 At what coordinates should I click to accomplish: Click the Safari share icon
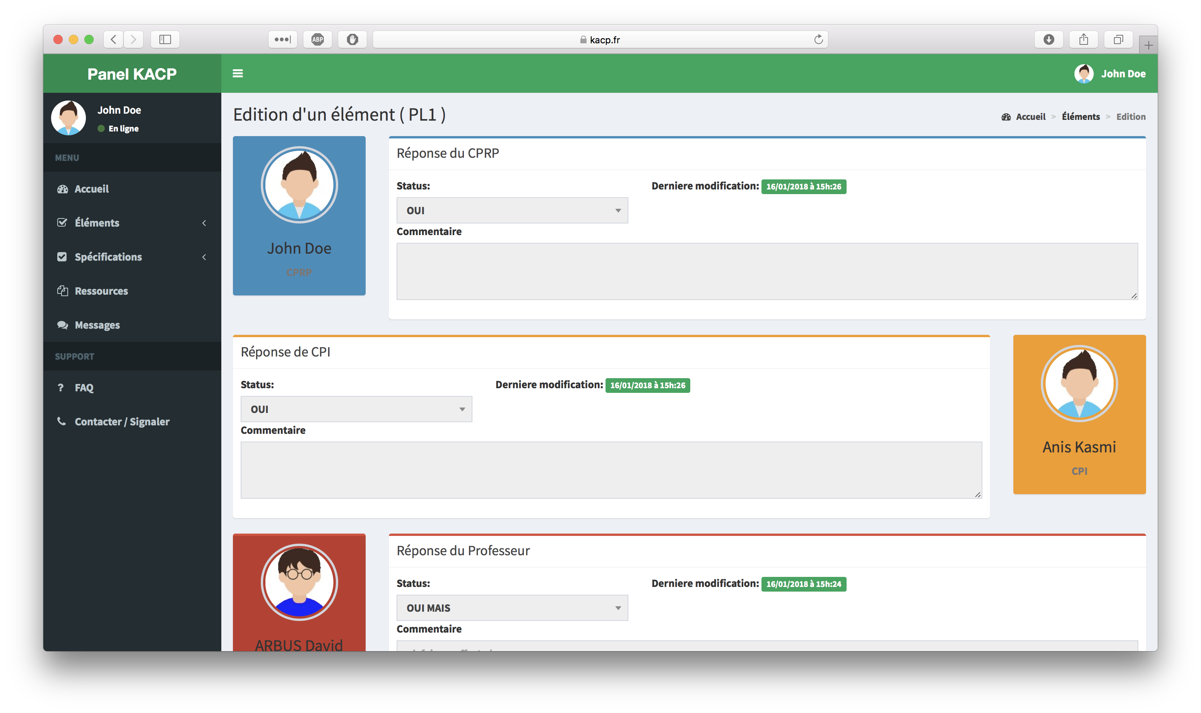tap(1083, 39)
